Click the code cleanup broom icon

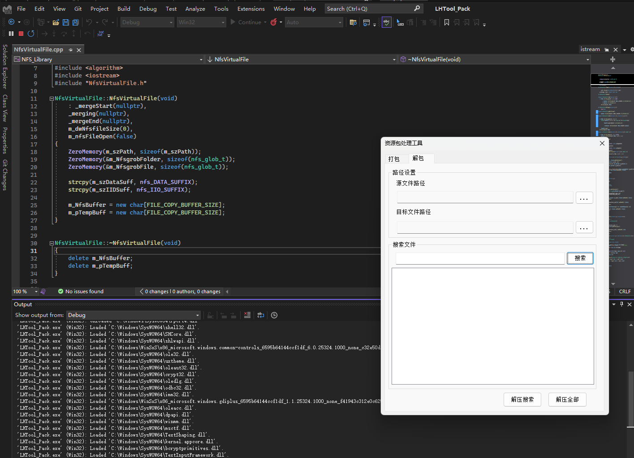coord(43,291)
